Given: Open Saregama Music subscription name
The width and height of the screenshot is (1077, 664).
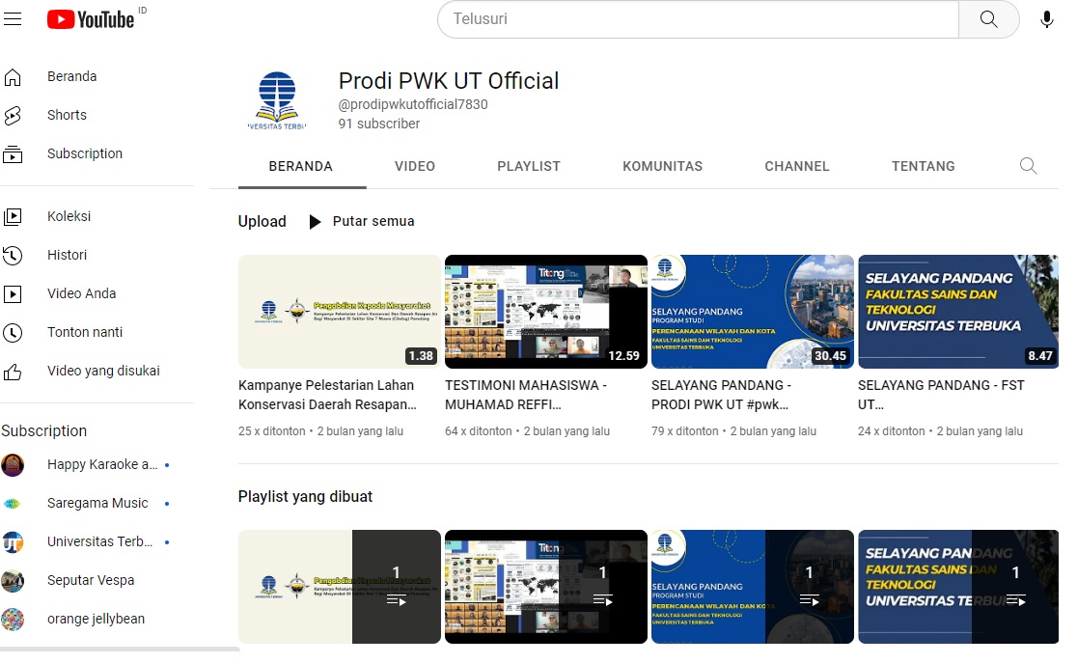Looking at the screenshot, I should pos(97,503).
